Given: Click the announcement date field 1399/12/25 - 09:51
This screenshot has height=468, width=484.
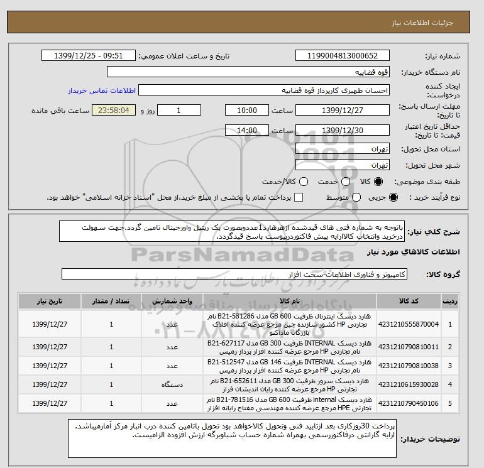Looking at the screenshot, I should pos(88,55).
